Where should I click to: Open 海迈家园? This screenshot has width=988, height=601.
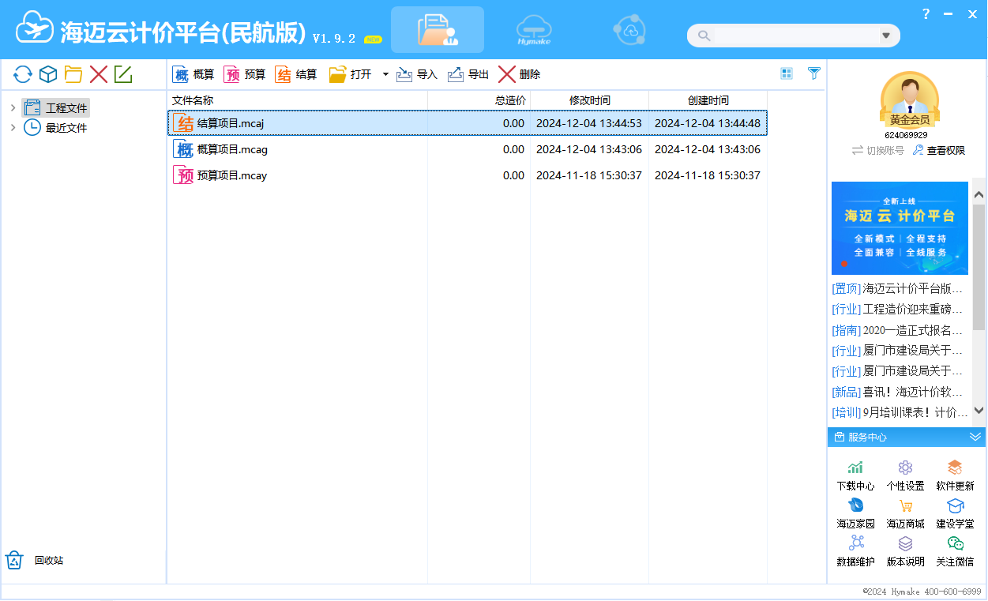pos(855,514)
